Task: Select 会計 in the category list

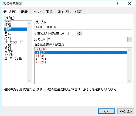Action: pyautogui.click(x=16, y=32)
